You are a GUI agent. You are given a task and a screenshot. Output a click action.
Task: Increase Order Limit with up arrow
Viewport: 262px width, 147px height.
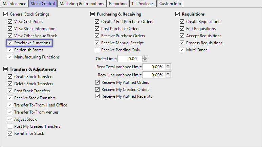tap(145, 57)
